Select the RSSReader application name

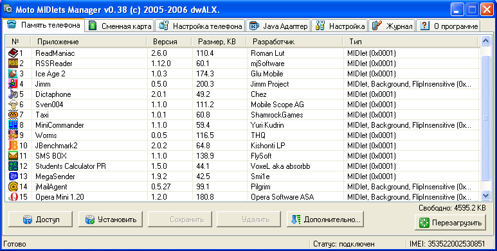[54, 64]
